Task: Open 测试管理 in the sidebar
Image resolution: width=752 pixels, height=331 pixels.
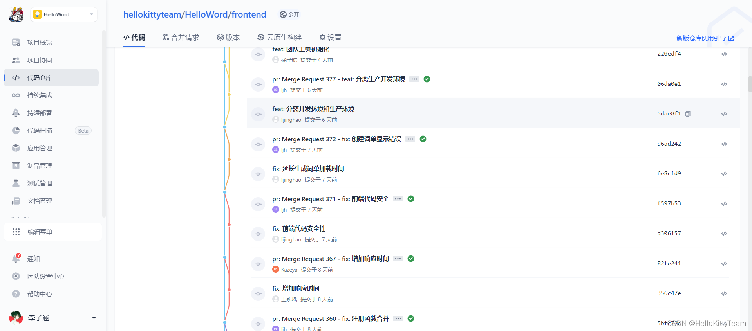Action: (x=51, y=183)
